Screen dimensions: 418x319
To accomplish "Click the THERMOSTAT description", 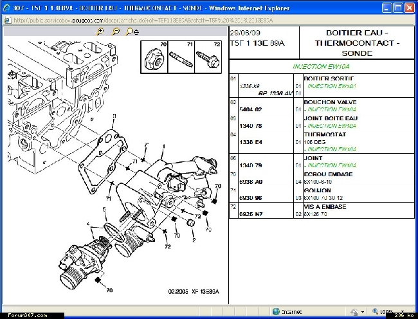I will [x=325, y=134].
